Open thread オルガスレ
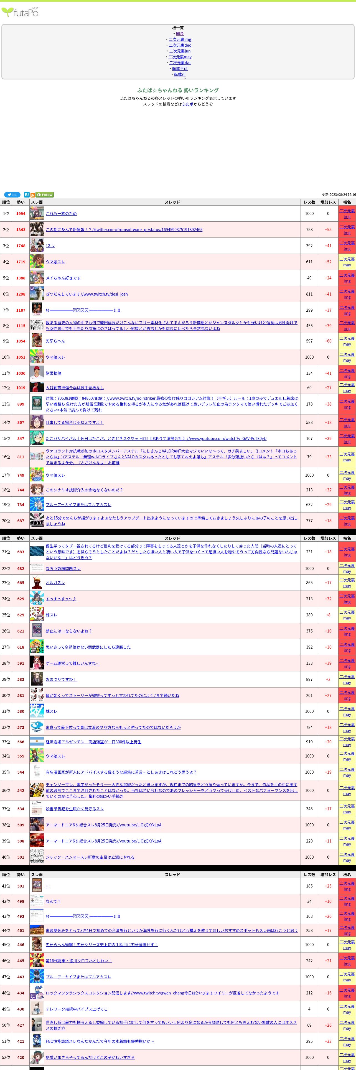 55,583
